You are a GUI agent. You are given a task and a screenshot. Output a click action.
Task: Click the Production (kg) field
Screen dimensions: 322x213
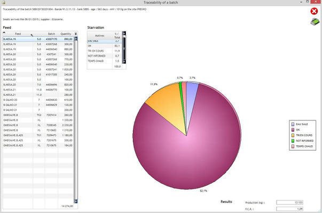(289, 202)
